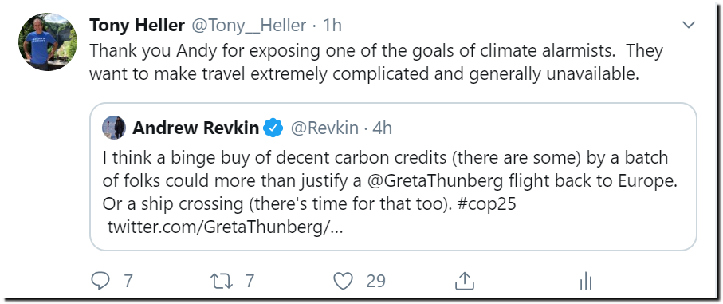Retweet this tweet via the retweet icon
723x304 pixels.
click(x=222, y=281)
